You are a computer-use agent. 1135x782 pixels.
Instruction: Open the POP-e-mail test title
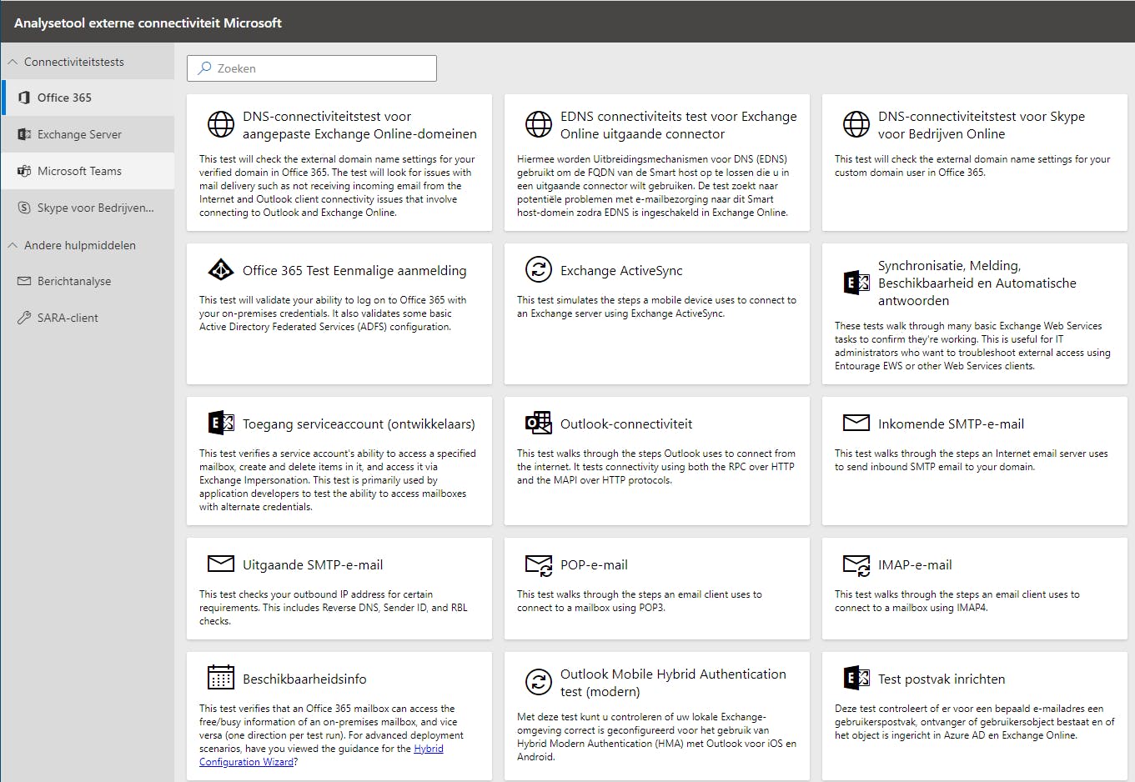point(594,564)
